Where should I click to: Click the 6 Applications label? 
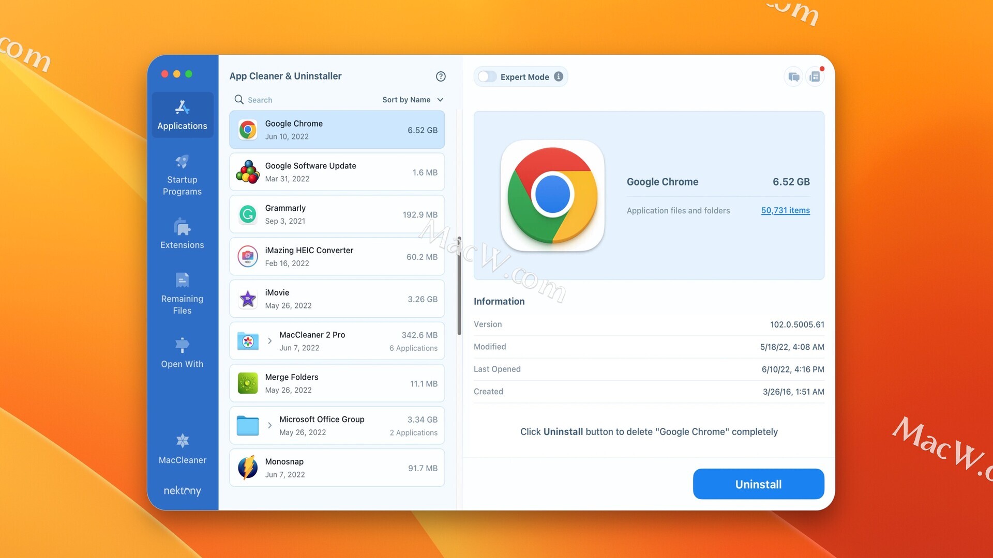point(413,348)
